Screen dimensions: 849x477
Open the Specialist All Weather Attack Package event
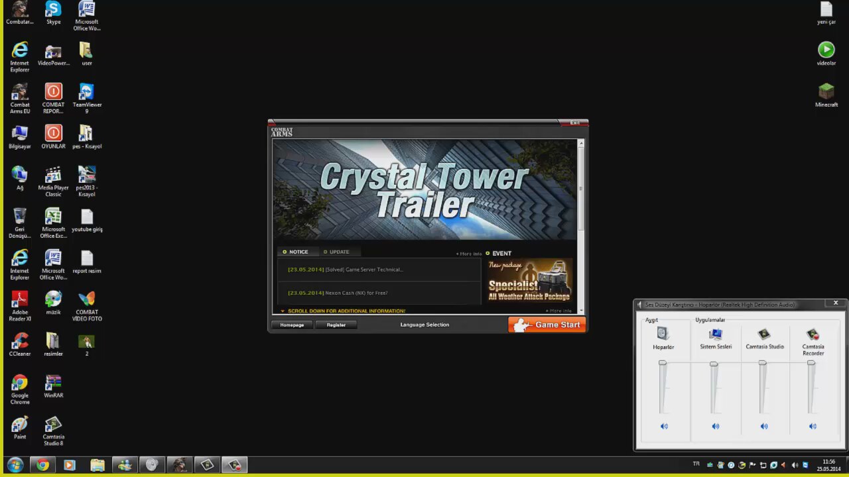(529, 280)
